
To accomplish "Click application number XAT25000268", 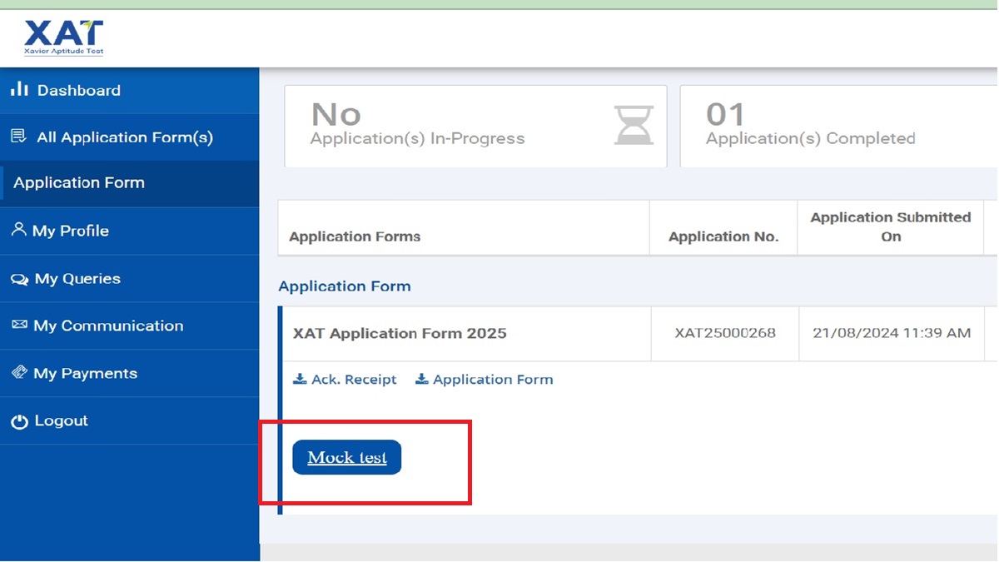I will [725, 333].
